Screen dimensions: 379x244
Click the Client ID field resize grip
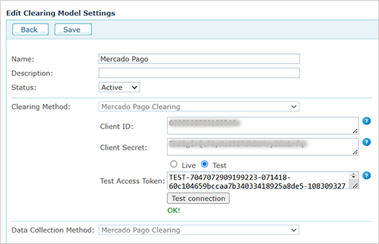click(355, 131)
